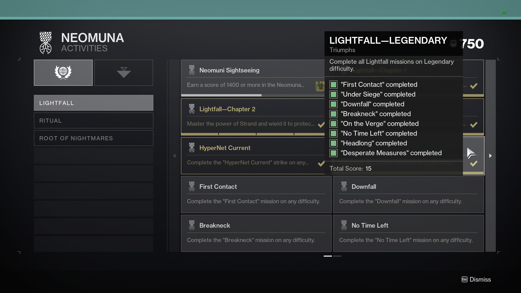
Task: Click the "First Contact" completed checkbox
Action: click(333, 85)
